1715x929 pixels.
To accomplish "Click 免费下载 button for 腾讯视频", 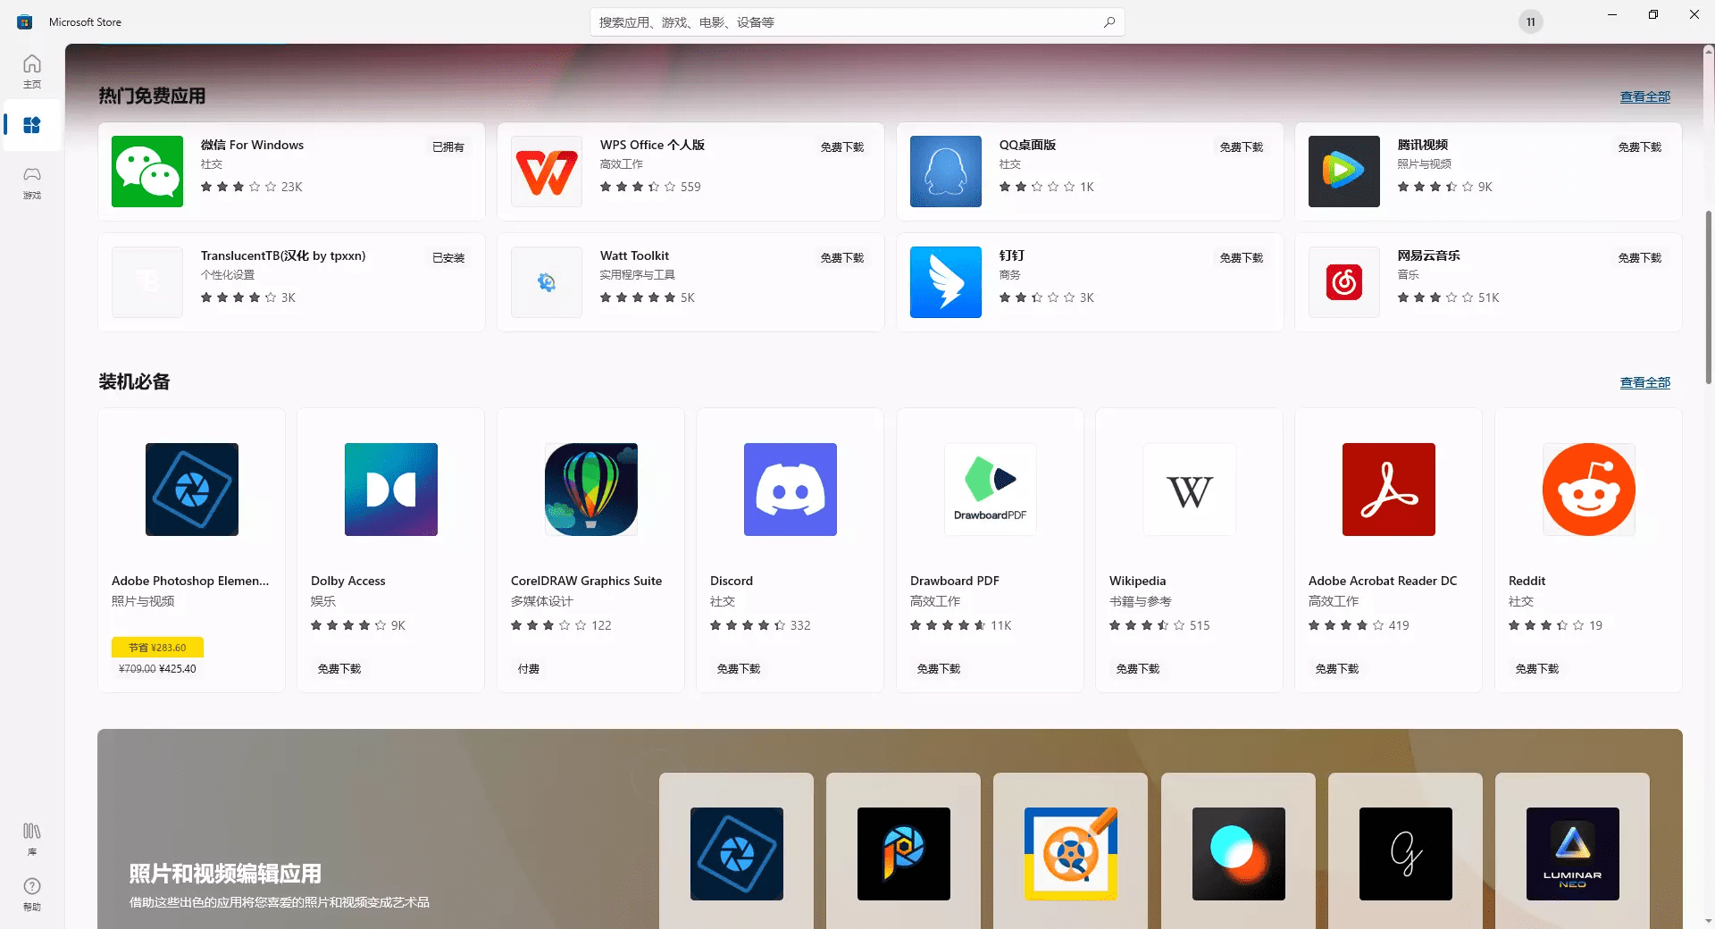I will [1640, 147].
